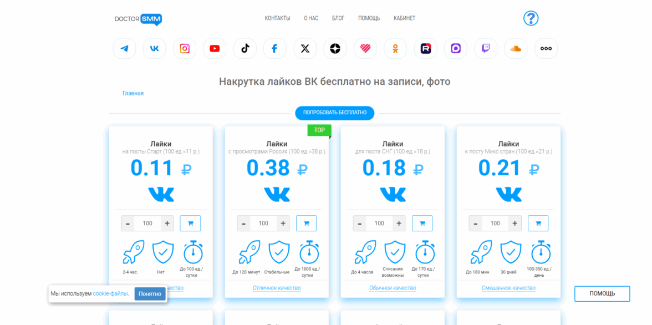
Task: Click the rocket icon above 'До 180 мин.'
Action: (481, 252)
